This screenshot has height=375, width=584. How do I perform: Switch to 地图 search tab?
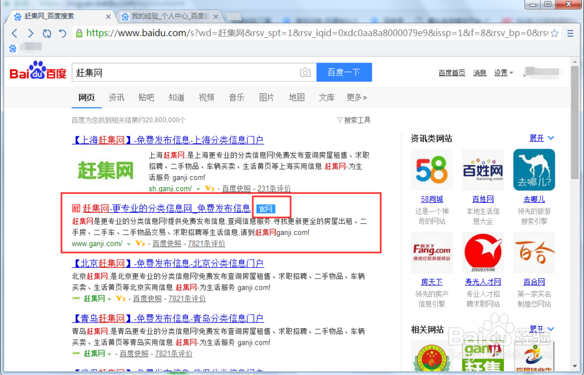point(297,97)
